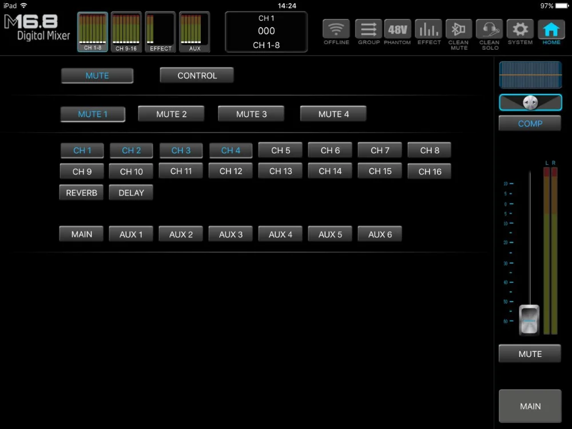Toggle AUX 2 in the mute group

(181, 234)
